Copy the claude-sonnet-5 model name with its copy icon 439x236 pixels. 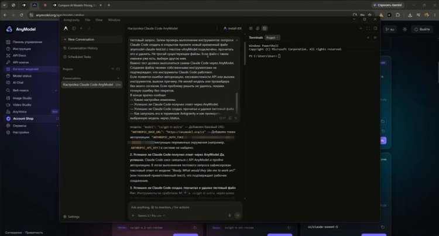click(x=383, y=227)
